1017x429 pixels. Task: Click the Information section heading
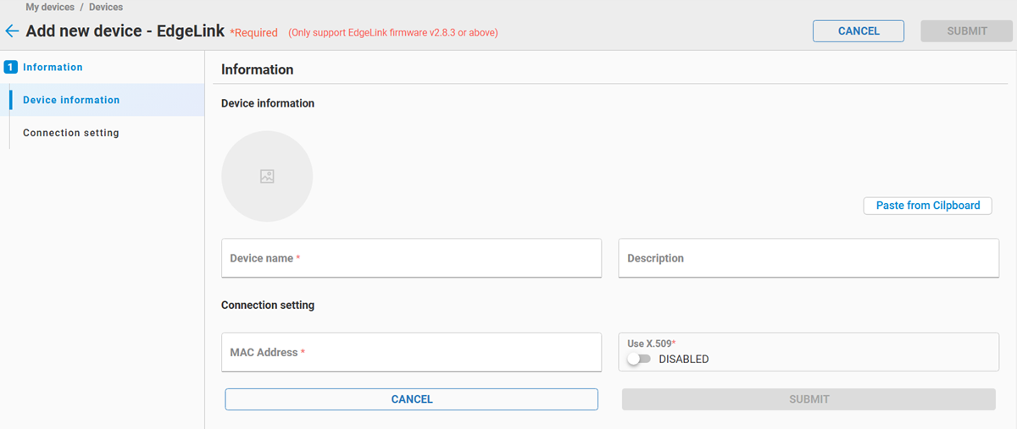258,69
